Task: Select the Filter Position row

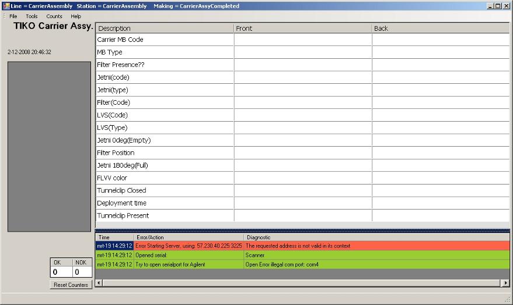Action: pos(303,152)
